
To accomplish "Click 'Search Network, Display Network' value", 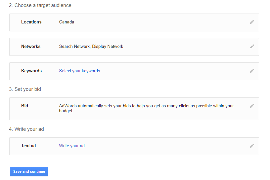I will pos(91,47).
